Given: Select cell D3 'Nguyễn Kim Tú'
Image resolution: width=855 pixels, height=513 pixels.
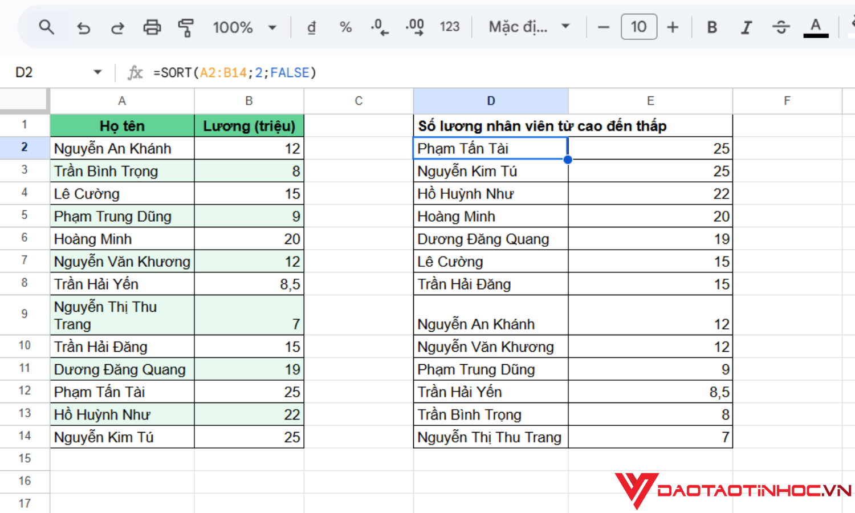Looking at the screenshot, I should (491, 171).
